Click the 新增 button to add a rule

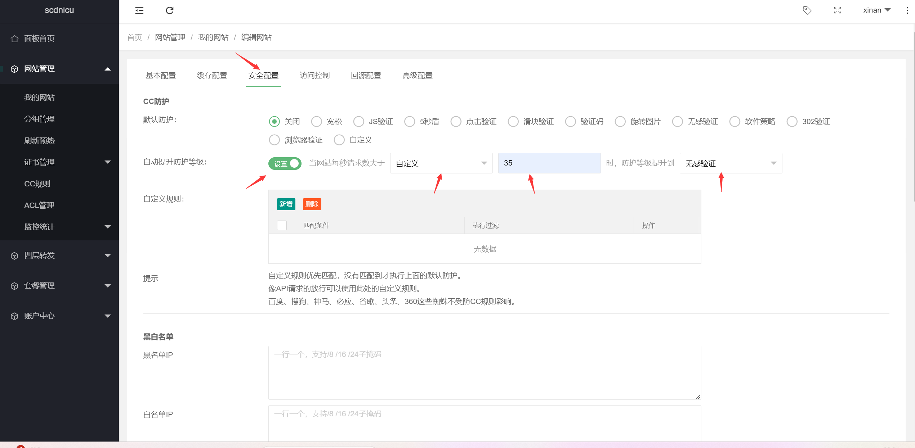click(x=286, y=204)
